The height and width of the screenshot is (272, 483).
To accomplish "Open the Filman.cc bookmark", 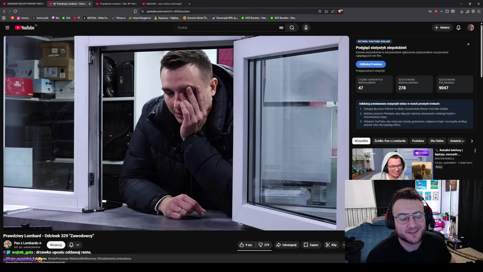I will pyautogui.click(x=119, y=18).
